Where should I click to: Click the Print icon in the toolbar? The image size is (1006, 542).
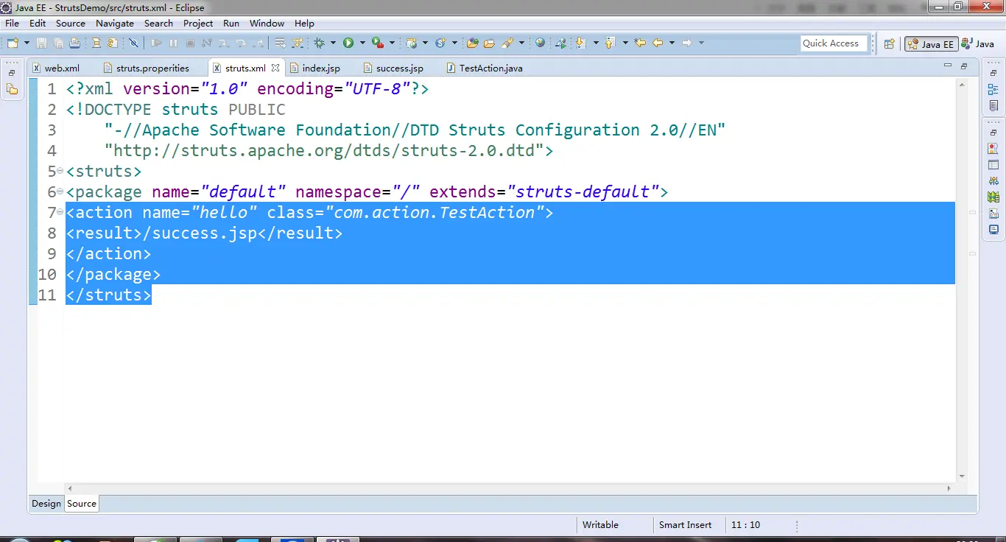(x=74, y=43)
